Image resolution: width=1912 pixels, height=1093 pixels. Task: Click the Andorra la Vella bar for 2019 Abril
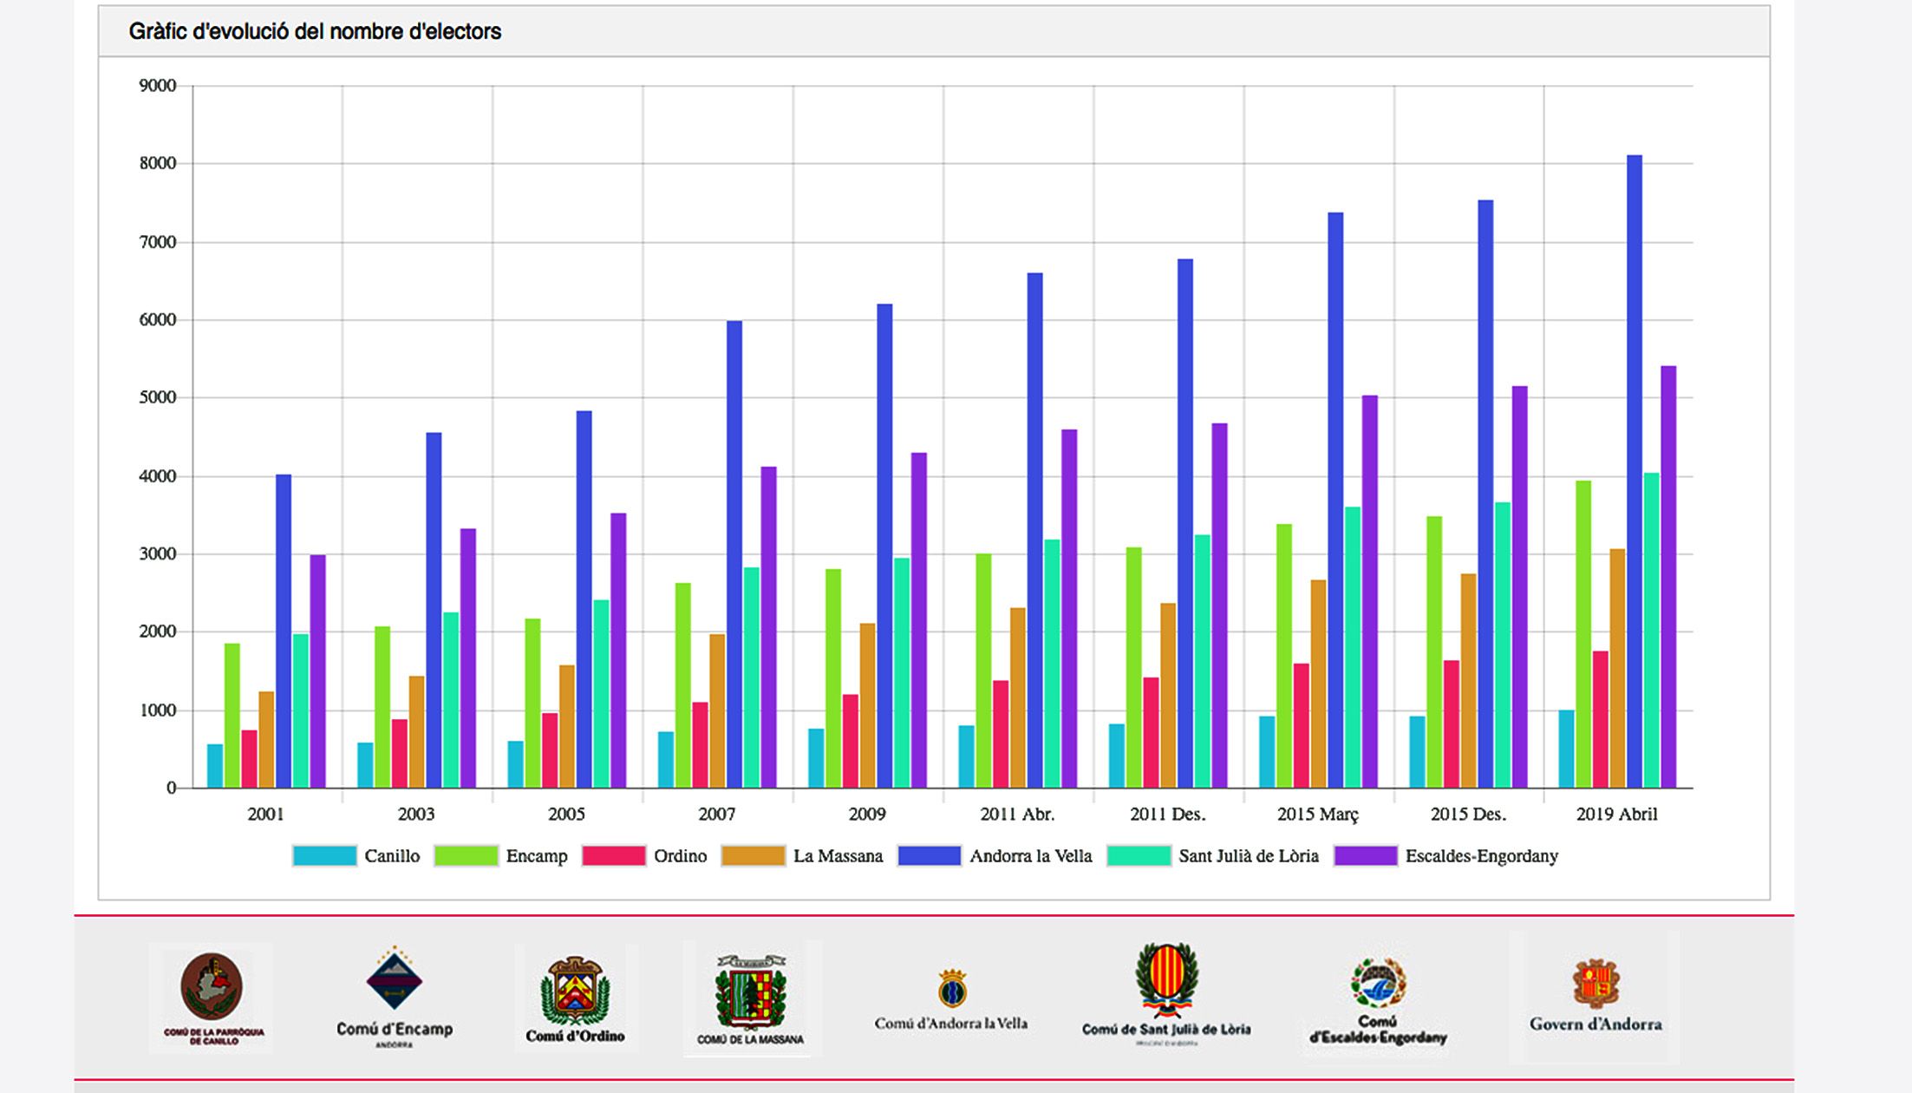(1635, 471)
